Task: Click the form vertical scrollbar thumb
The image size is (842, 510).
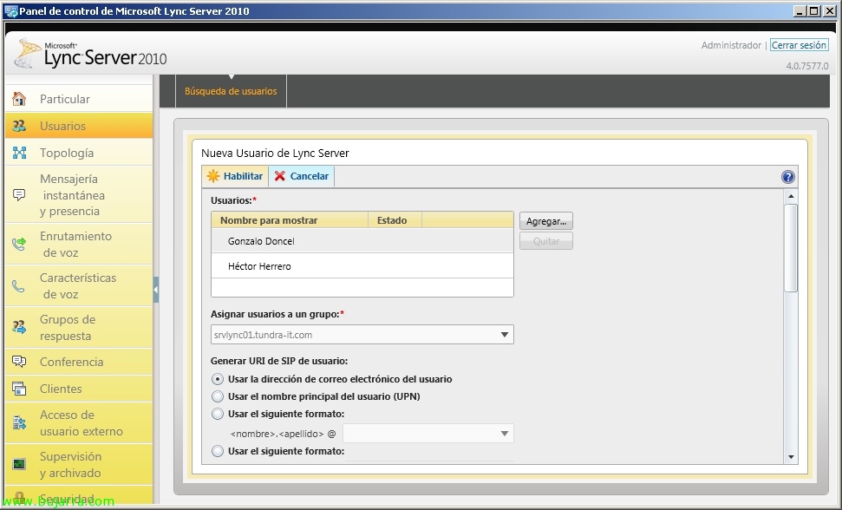Action: (x=791, y=248)
